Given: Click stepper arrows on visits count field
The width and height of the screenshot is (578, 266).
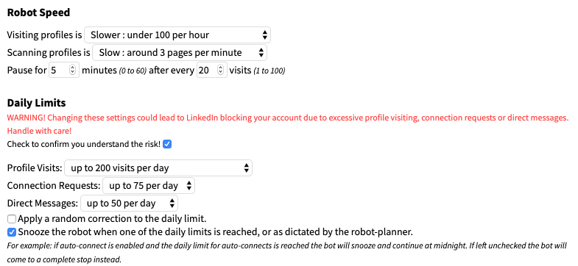Looking at the screenshot, I should click(220, 70).
